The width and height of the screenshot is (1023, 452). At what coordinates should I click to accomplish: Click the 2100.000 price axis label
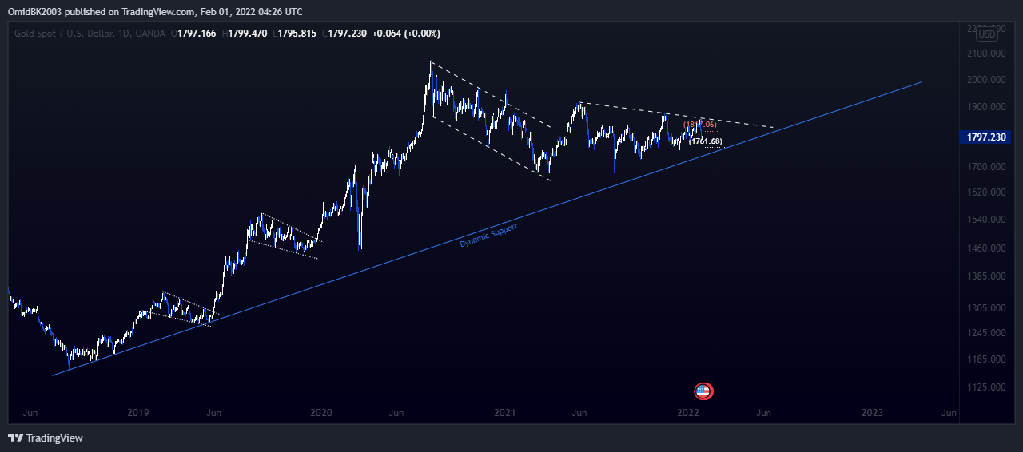(x=985, y=54)
